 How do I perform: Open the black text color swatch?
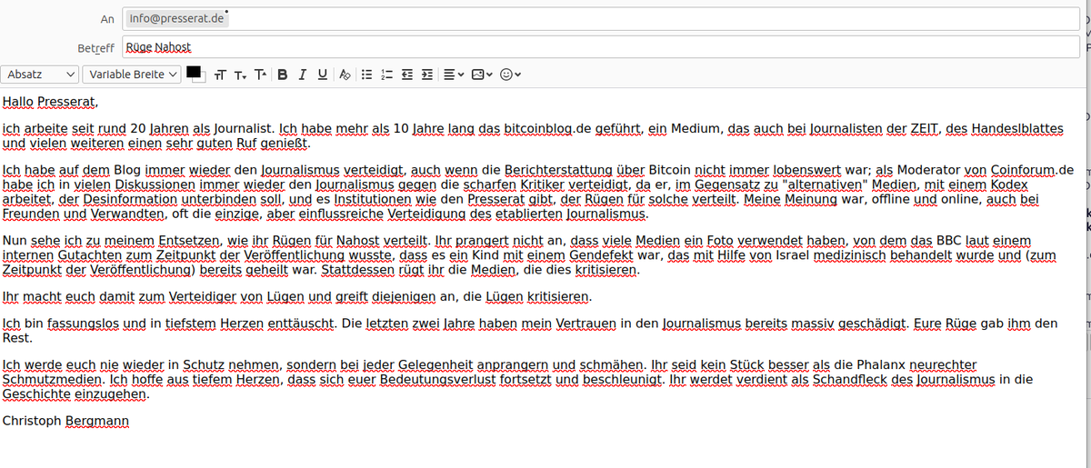click(194, 73)
